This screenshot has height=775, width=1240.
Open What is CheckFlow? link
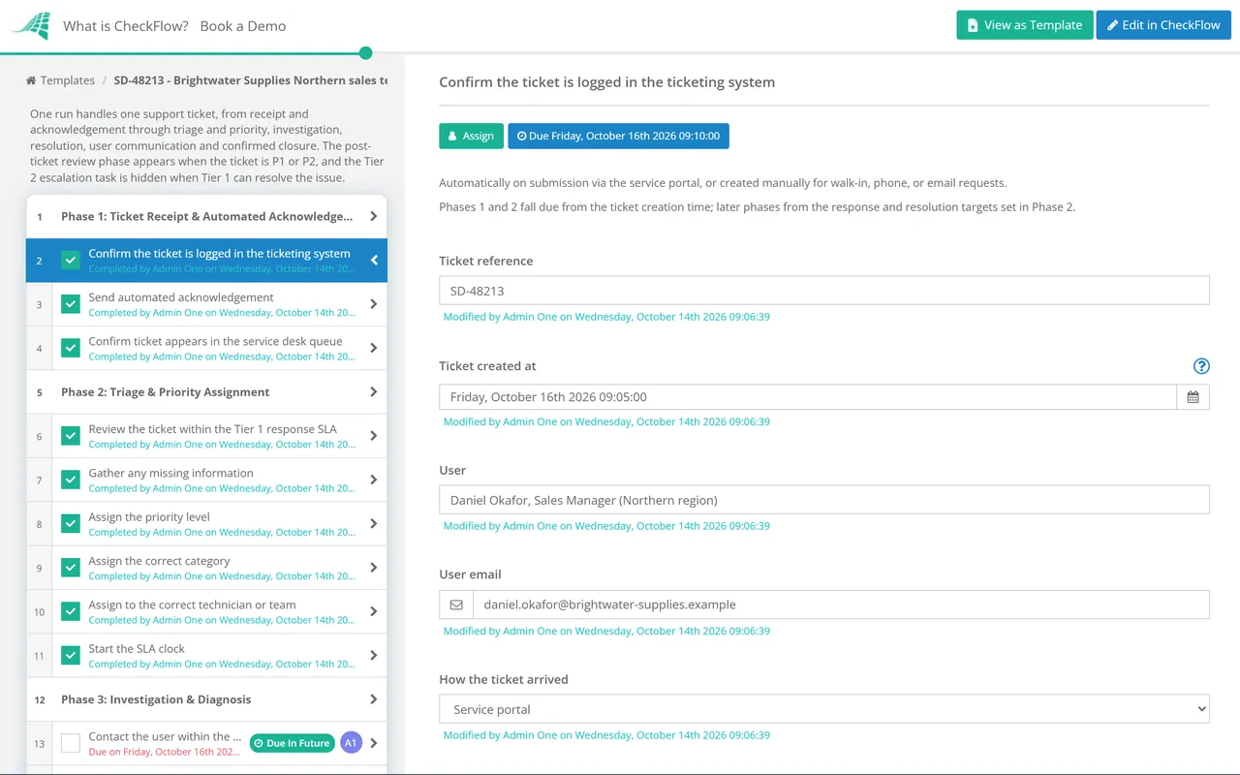[x=126, y=26]
